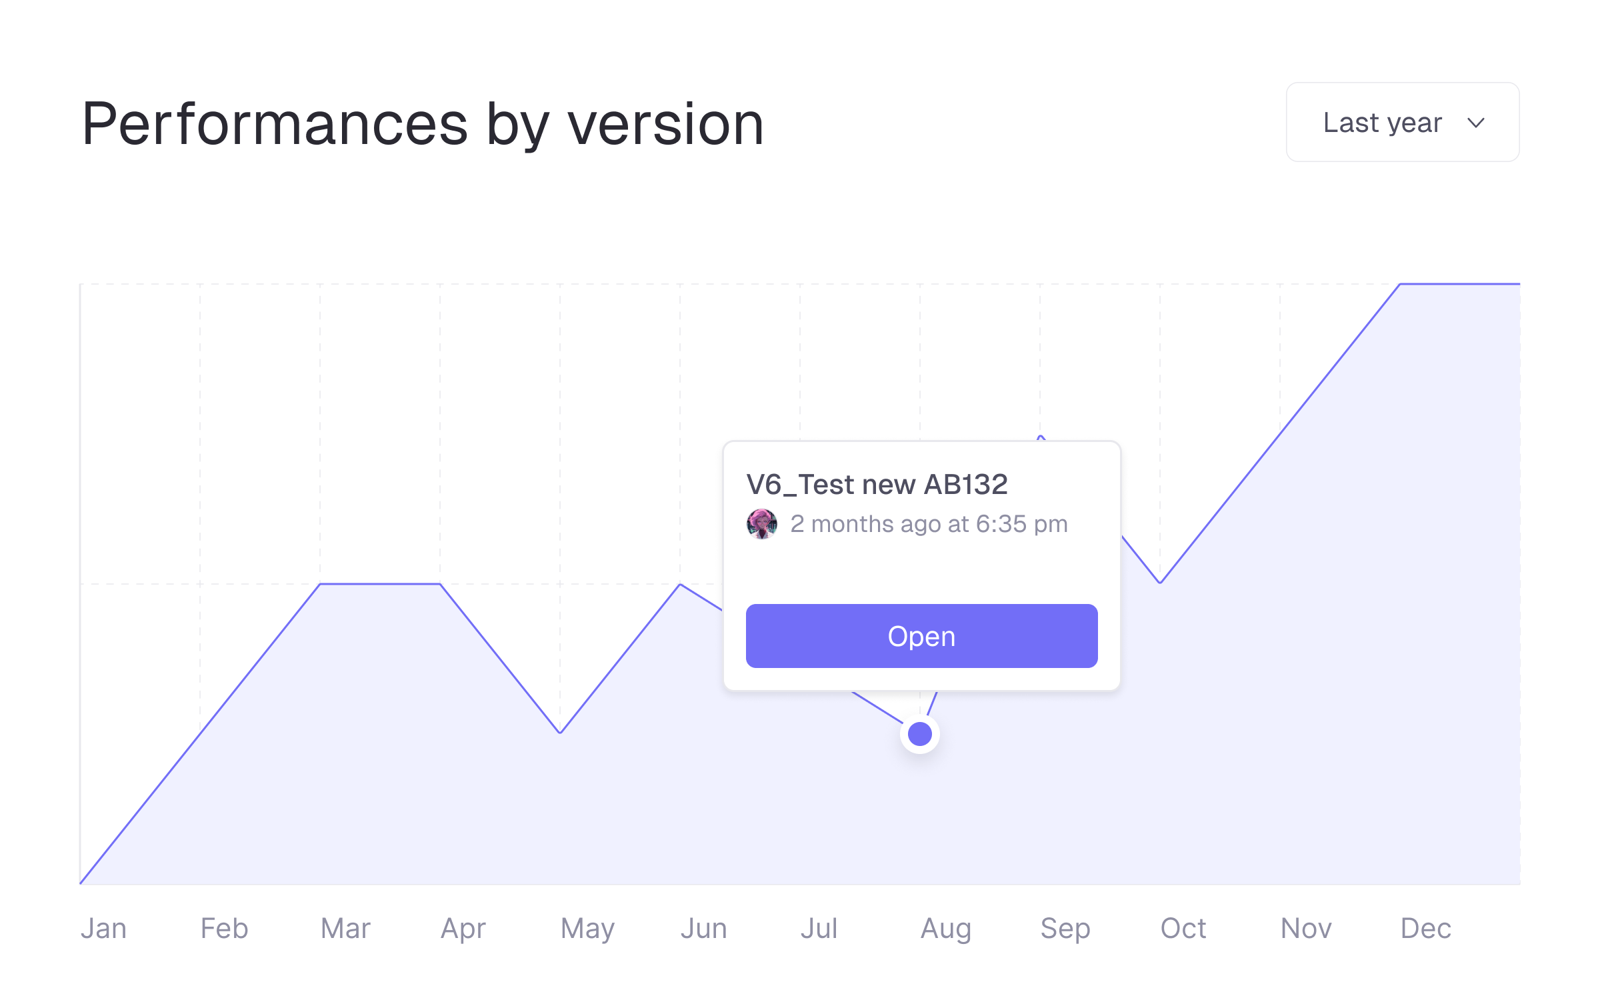Image resolution: width=1600 pixels, height=1000 pixels.
Task: Open the Last year dropdown
Action: click(x=1401, y=123)
